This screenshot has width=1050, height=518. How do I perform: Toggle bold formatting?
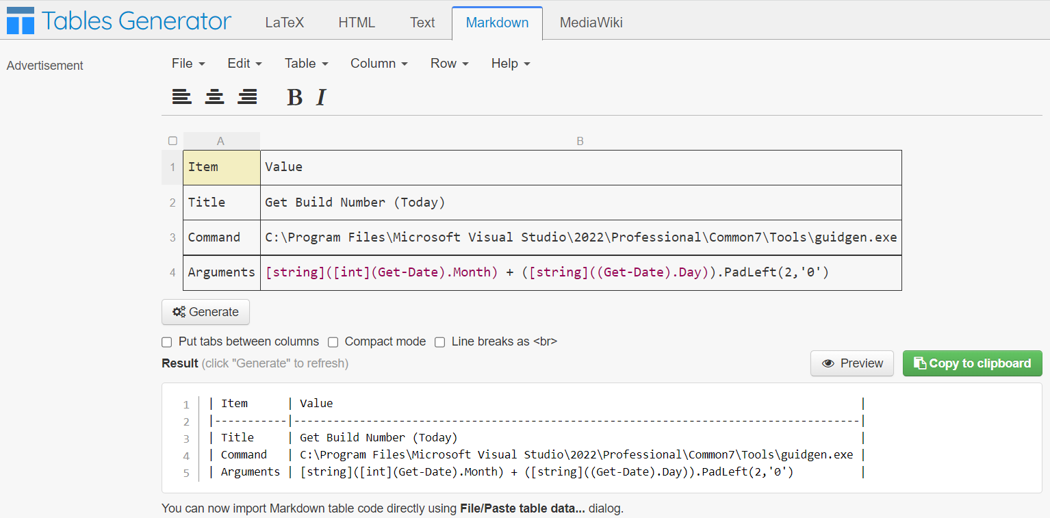[294, 97]
